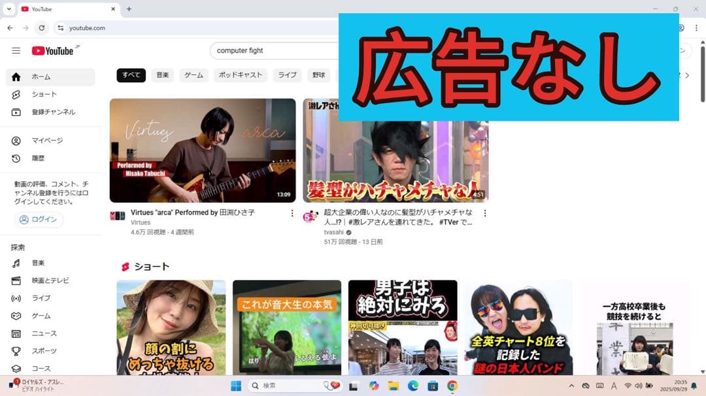Image resolution: width=706 pixels, height=396 pixels.
Task: Open Subscriptions (登録チャンネル) in sidebar
Action: (50, 112)
